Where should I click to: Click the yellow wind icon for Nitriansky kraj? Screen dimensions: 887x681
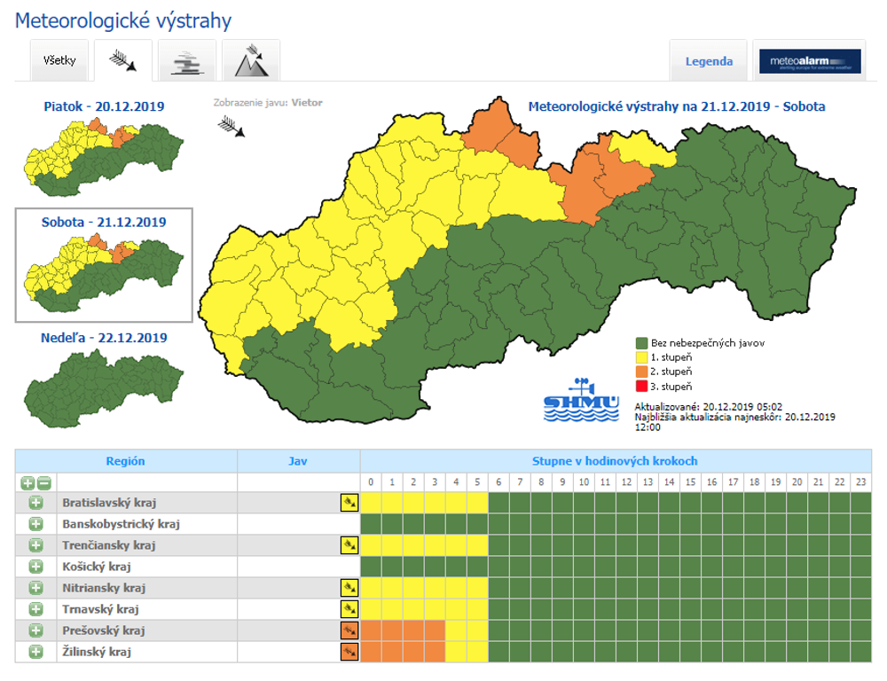[x=349, y=588]
